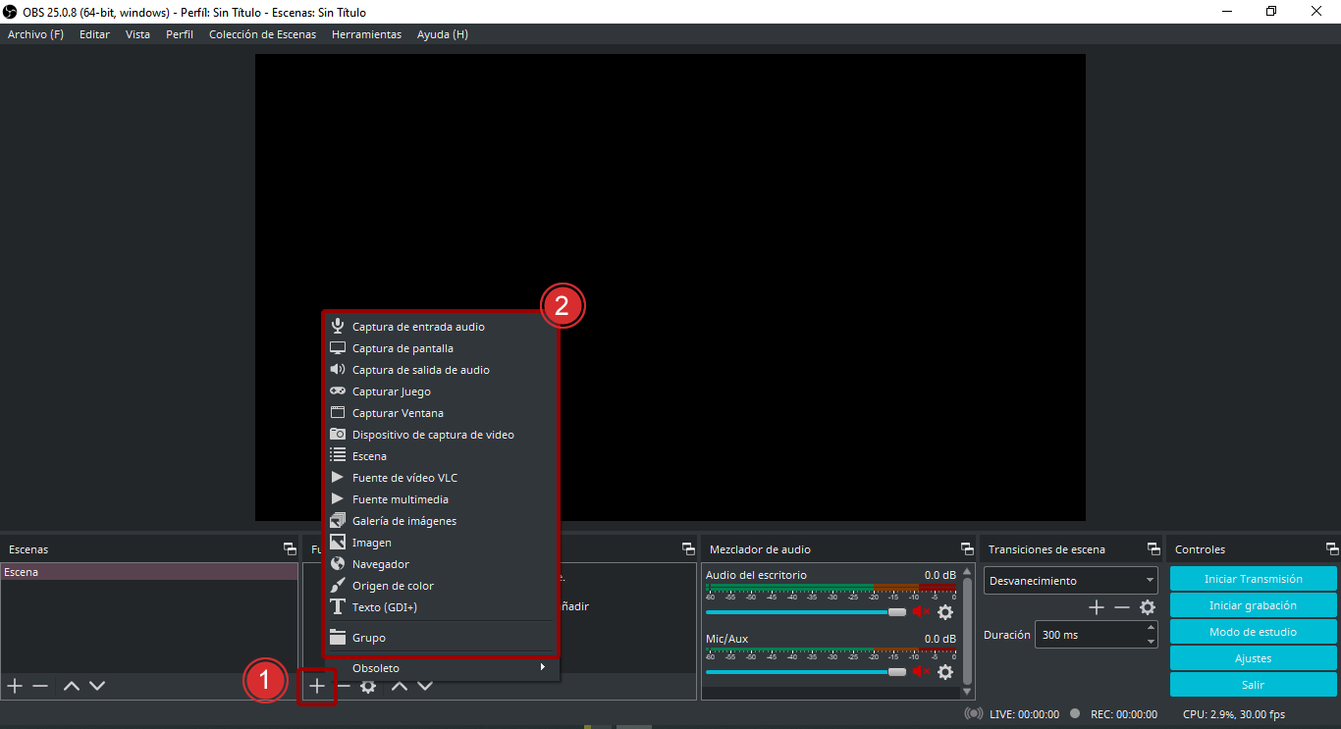Open the Colección de Escenas menu
The height and width of the screenshot is (729, 1341).
(x=262, y=34)
